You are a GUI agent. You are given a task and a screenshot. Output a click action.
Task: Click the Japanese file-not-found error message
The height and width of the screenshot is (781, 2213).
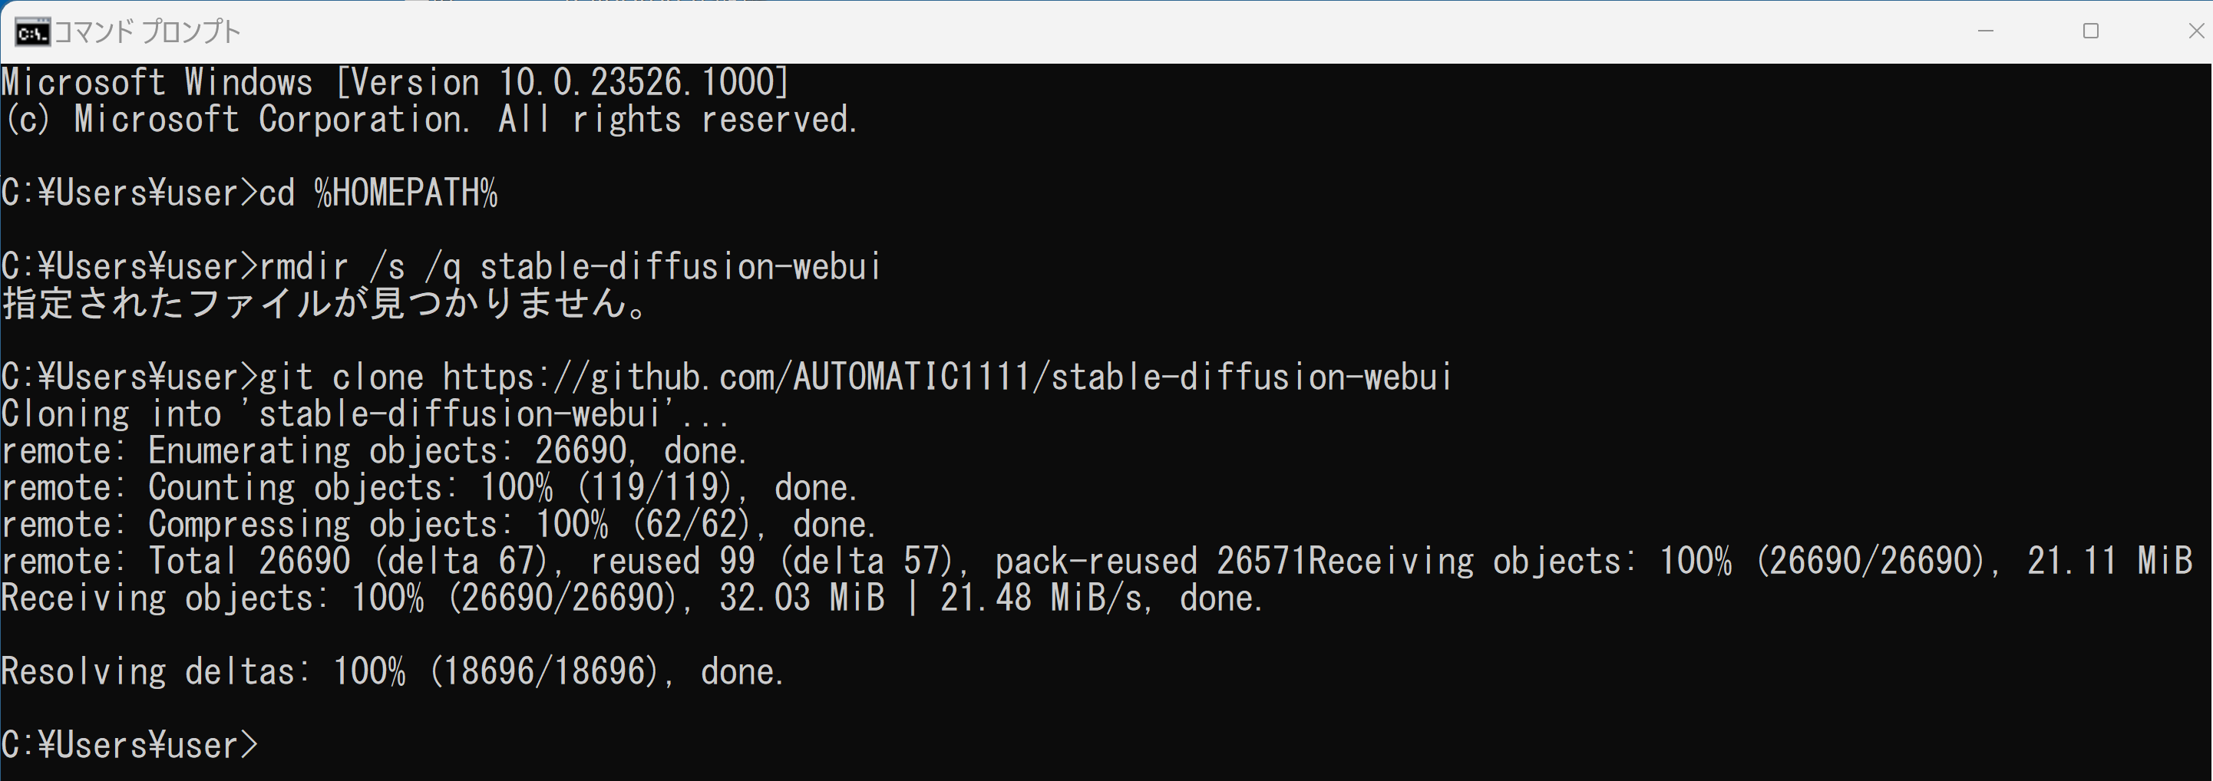325,303
